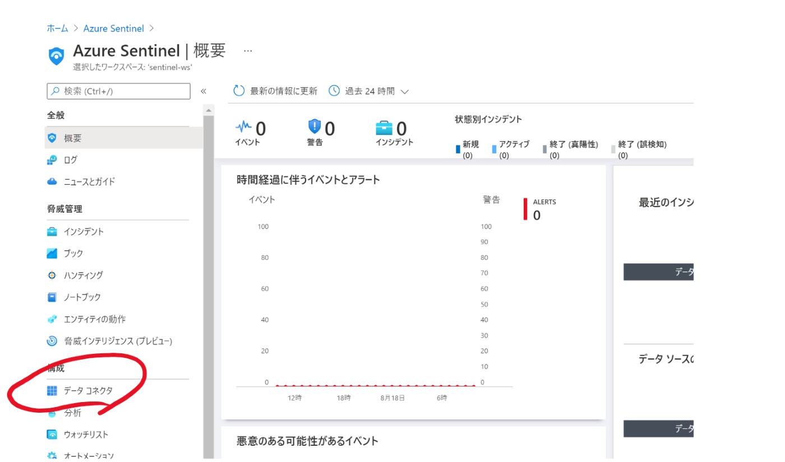This screenshot has height=462, width=785.
Task: Click the incidents briefcase icon in summary
Action: (384, 128)
